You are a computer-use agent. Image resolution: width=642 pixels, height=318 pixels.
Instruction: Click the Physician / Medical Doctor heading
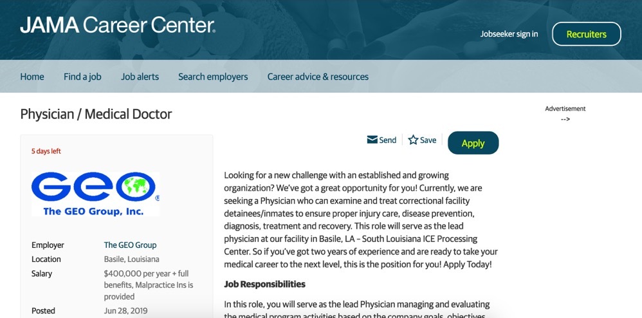(x=96, y=115)
